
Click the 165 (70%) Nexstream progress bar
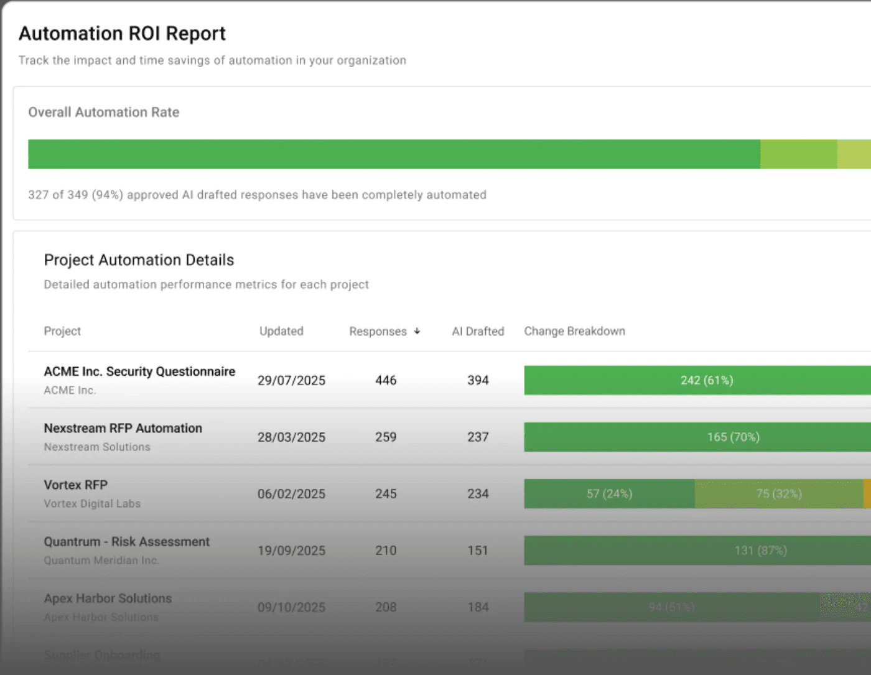click(x=732, y=437)
